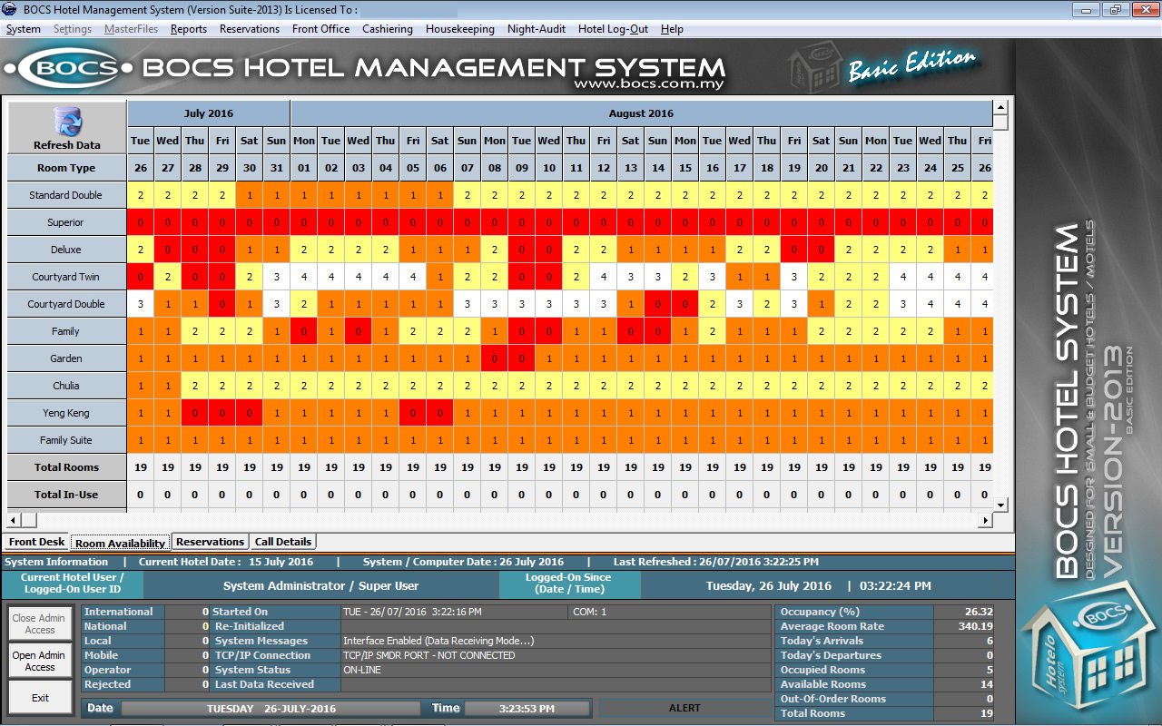Click the Exit button
The height and width of the screenshot is (726, 1162).
39,698
